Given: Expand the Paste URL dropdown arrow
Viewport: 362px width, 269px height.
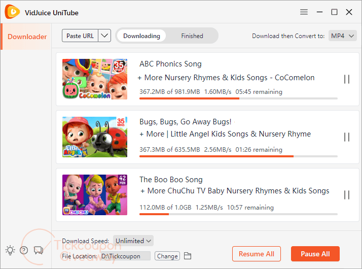Looking at the screenshot, I should pos(104,36).
